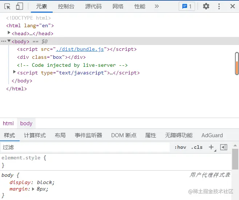Screen dimensions: 239x200
Task: Open the issues counter showing 1
Action: pyautogui.click(x=187, y=7)
